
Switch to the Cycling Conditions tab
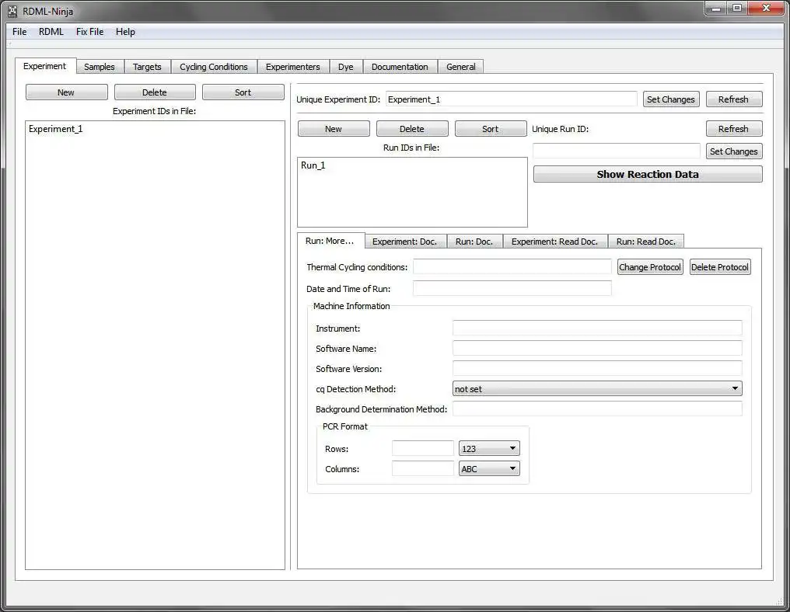coord(214,67)
